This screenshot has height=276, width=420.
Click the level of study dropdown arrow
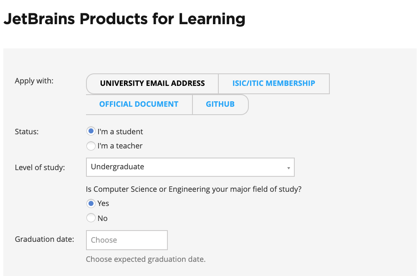[288, 168]
